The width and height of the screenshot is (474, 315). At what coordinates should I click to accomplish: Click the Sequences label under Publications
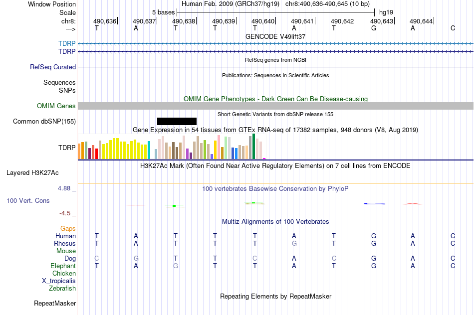pos(59,82)
